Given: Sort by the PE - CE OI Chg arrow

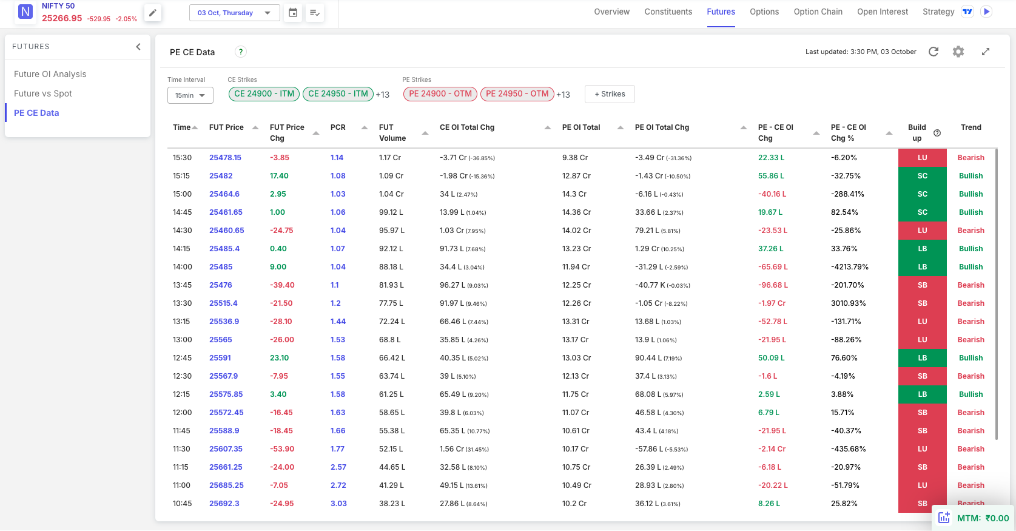Looking at the screenshot, I should 816,133.
